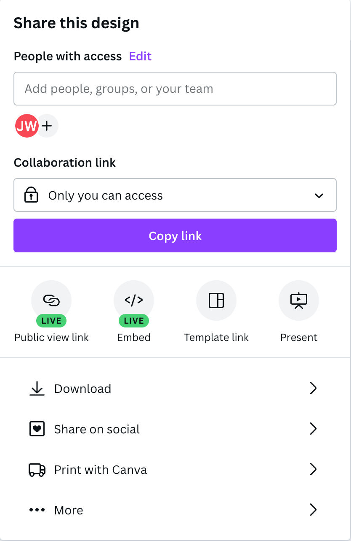The width and height of the screenshot is (351, 541).
Task: Expand the More options chevron
Action: tap(313, 510)
